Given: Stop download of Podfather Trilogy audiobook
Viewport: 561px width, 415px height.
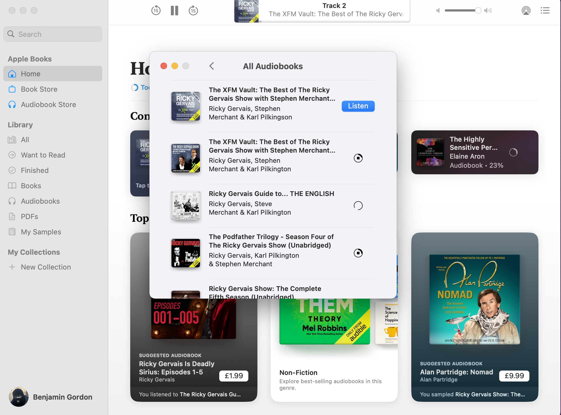Looking at the screenshot, I should (x=358, y=253).
